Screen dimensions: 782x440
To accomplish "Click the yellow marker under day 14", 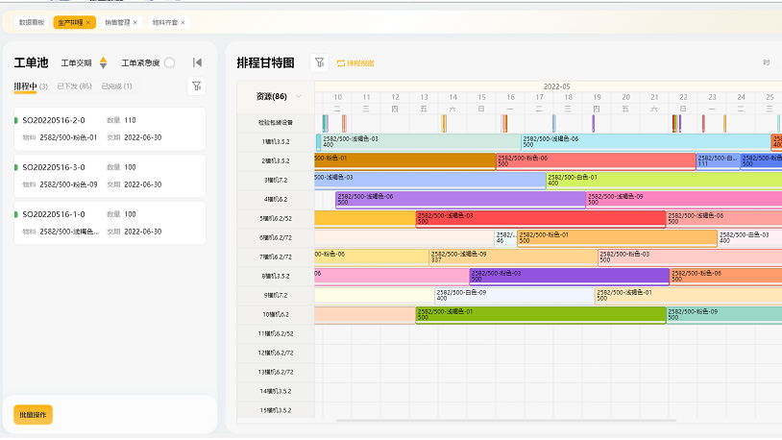I will tap(444, 123).
